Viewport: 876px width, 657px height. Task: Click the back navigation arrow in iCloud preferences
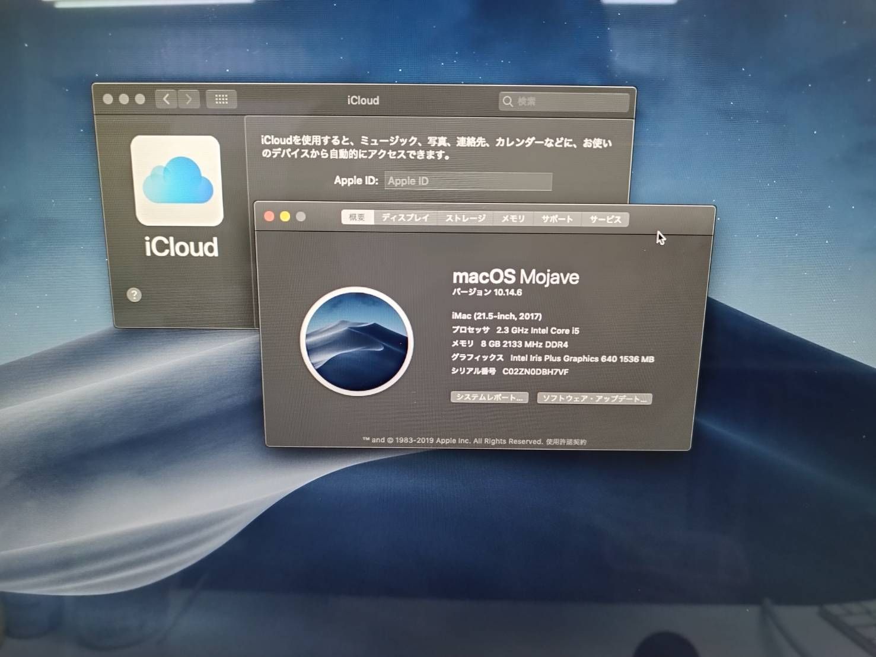point(166,99)
